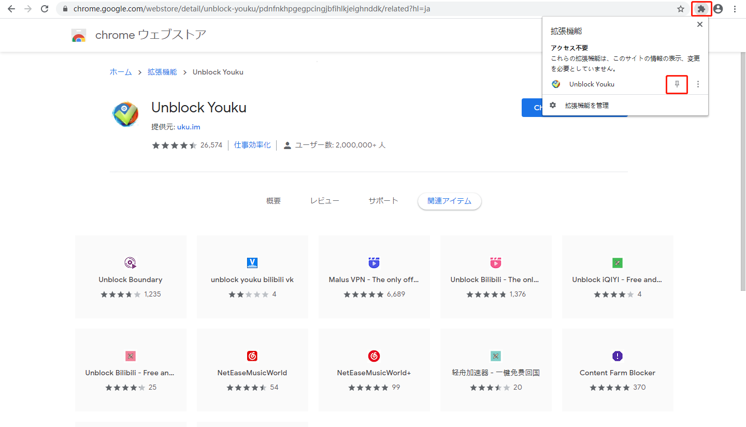Open Unblock Bilibili - Free an... title

point(130,373)
